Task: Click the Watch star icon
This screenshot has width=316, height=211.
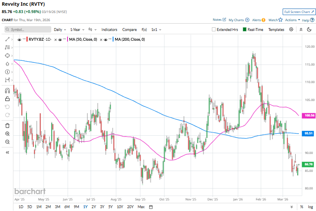Action: [281, 20]
